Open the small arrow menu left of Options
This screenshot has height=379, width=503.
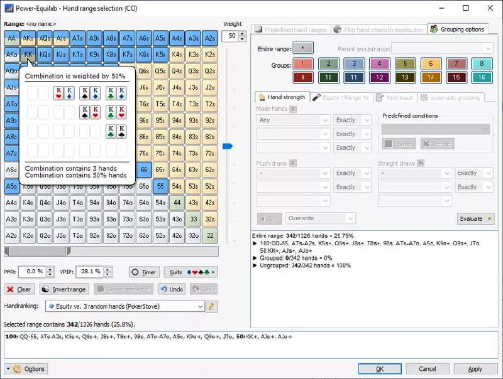pos(8,369)
